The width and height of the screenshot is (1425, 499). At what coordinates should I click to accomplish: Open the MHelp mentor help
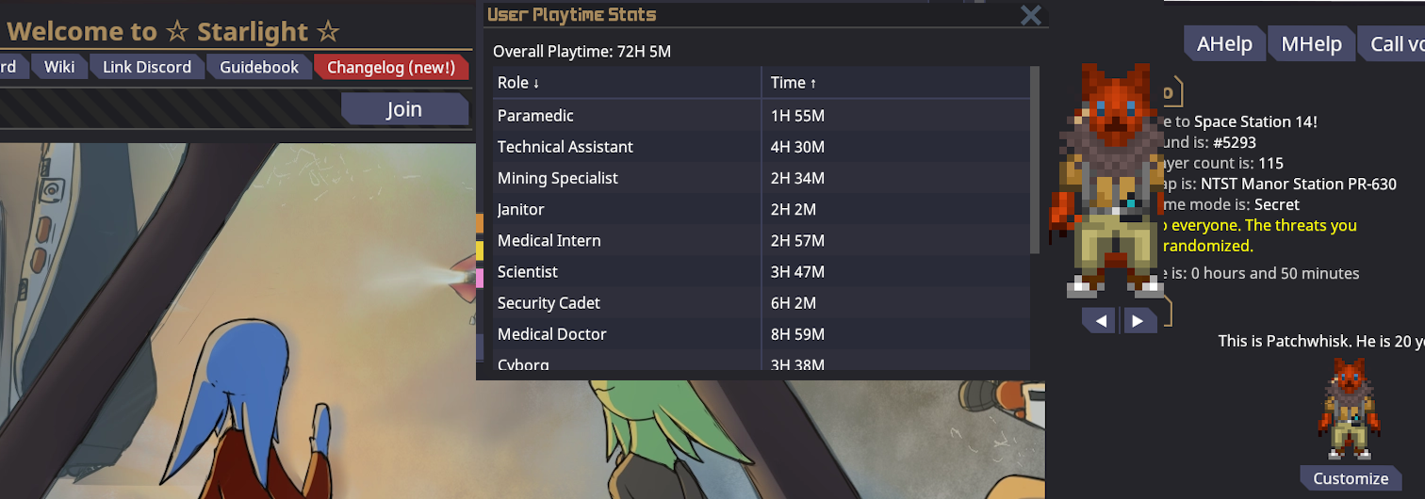tap(1311, 44)
